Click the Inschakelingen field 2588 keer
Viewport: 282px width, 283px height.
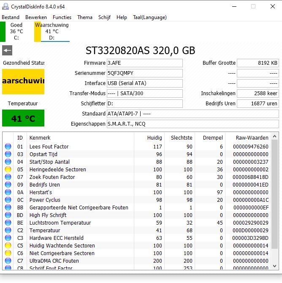coord(258,93)
